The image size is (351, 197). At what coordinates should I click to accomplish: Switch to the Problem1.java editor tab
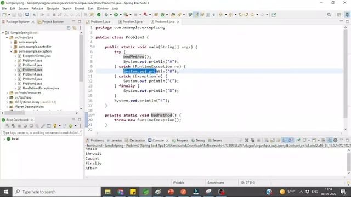point(98,22)
